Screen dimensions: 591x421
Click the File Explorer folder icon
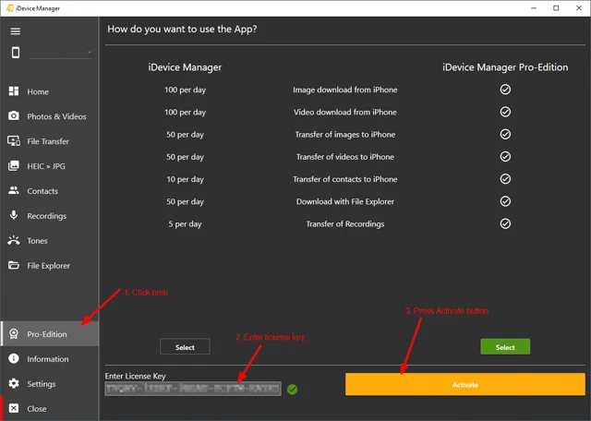tap(14, 265)
